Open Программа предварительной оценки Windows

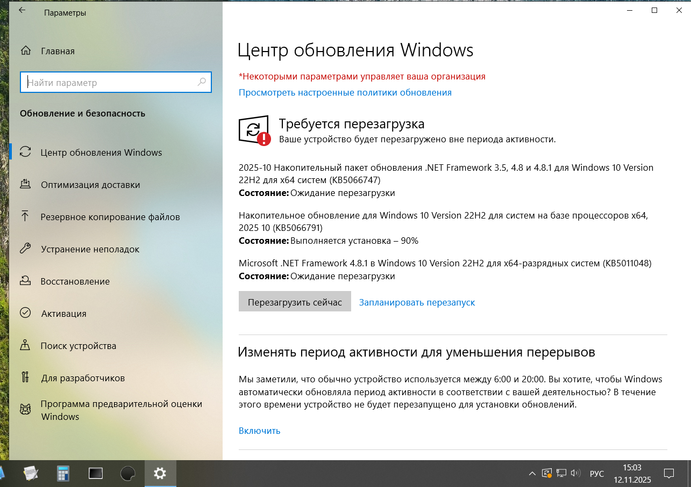coord(116,410)
